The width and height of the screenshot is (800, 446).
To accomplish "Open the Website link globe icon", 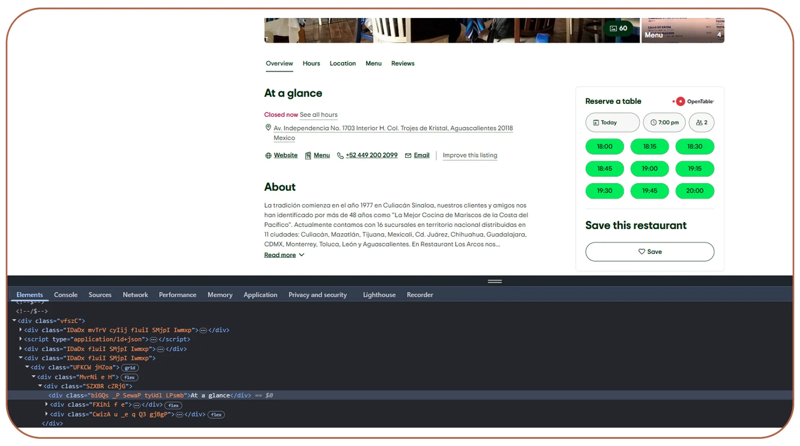I will coord(268,155).
